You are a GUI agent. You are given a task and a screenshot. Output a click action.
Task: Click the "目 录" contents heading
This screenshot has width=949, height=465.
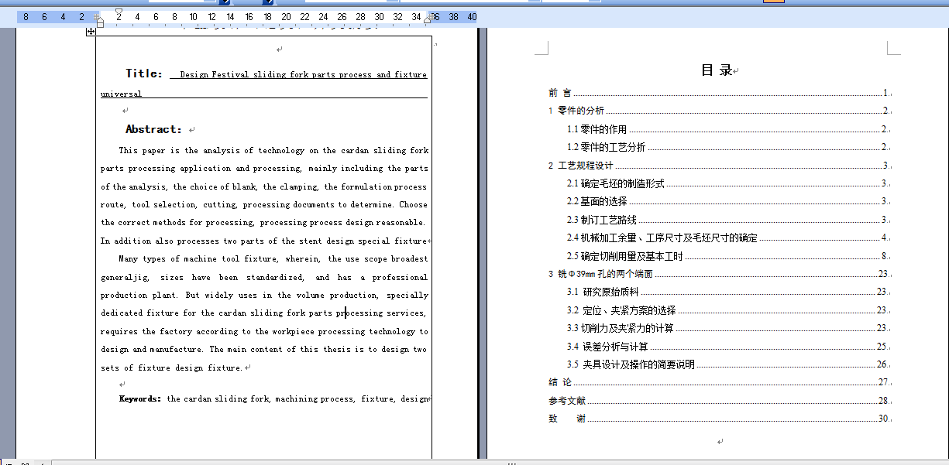coord(717,70)
